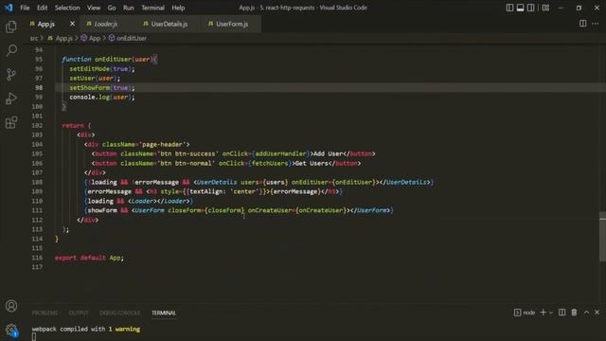606x341 pixels.
Task: Open terminal launch profile dropdown arrow
Action: coord(551,313)
